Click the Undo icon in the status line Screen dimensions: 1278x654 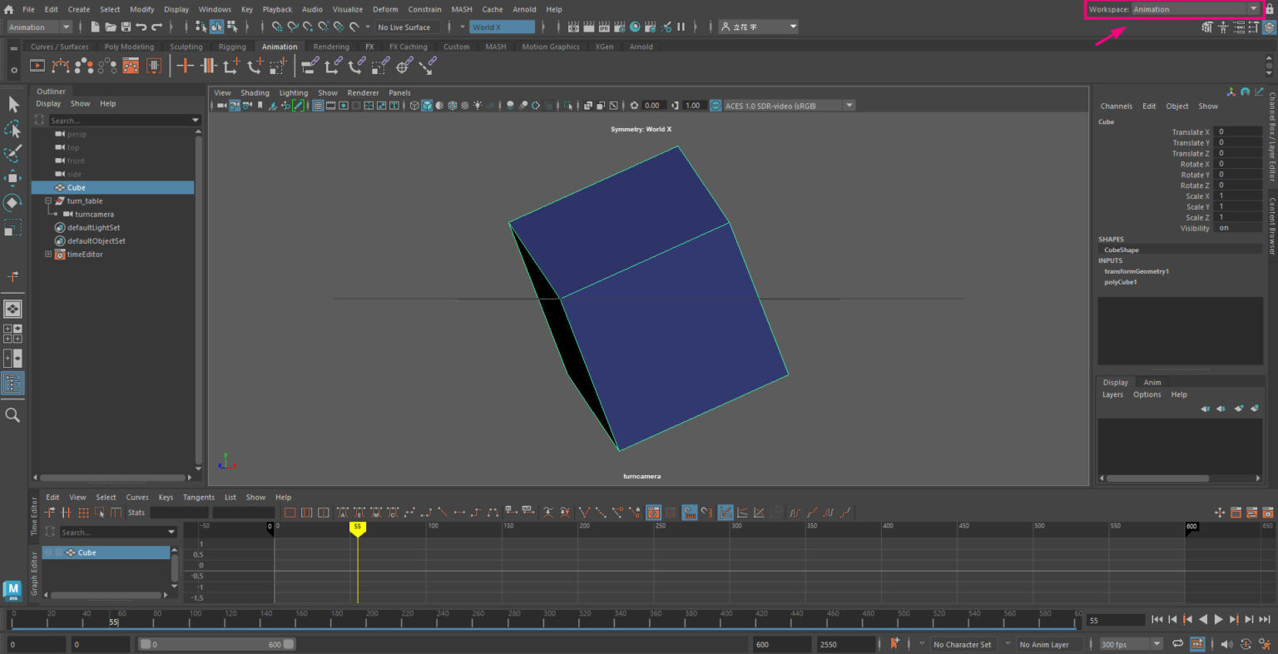click(141, 26)
